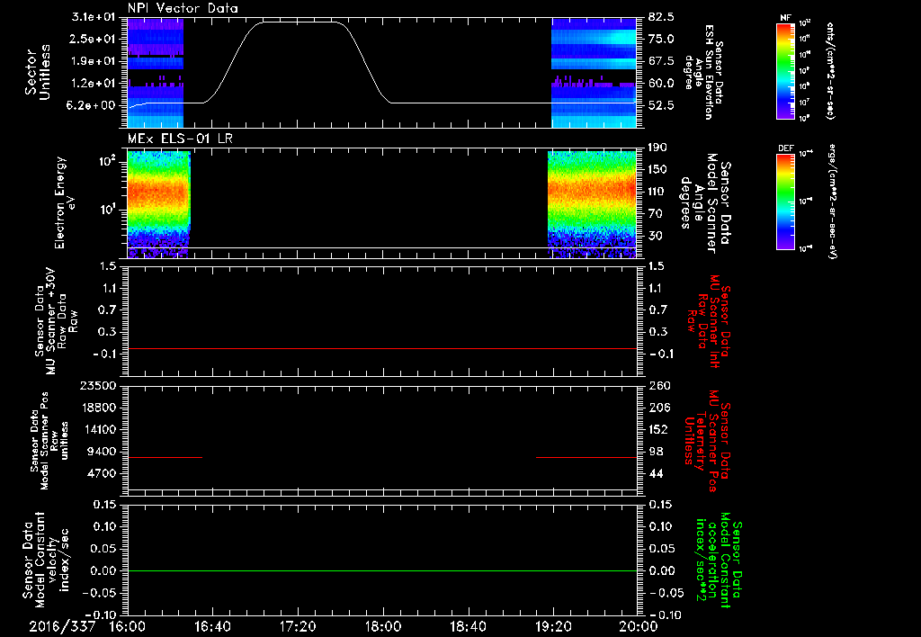This screenshot has height=637, width=921.
Task: Click the "190" scanner angle tick value
Action: pyautogui.click(x=657, y=148)
